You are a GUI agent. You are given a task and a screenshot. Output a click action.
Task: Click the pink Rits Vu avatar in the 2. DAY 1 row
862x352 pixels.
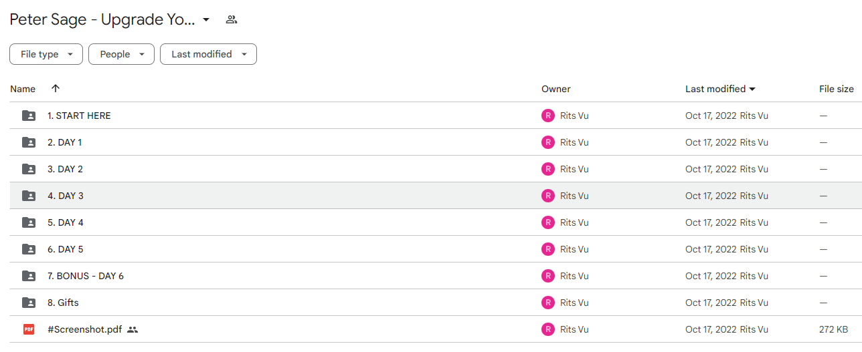[548, 142]
